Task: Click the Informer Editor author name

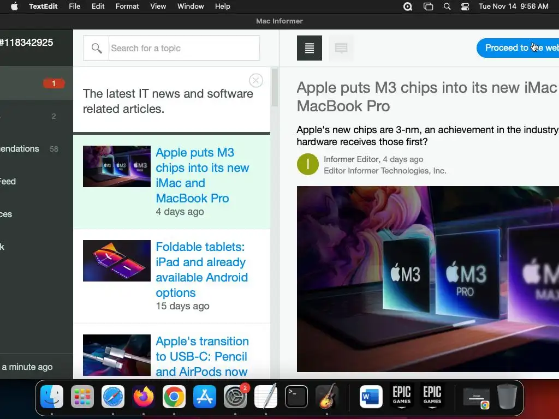Action: coord(351,159)
